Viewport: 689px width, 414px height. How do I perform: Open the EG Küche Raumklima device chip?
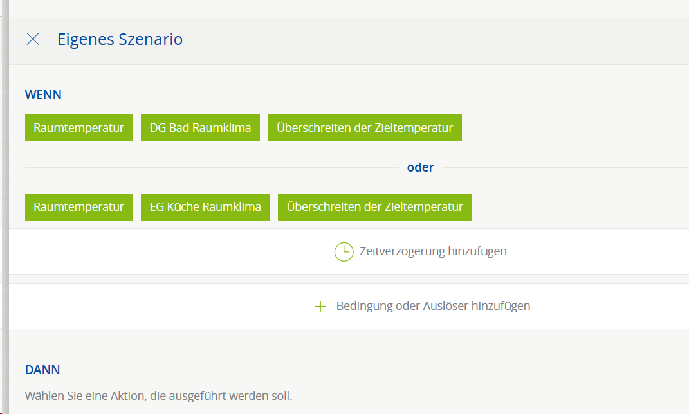pos(205,207)
